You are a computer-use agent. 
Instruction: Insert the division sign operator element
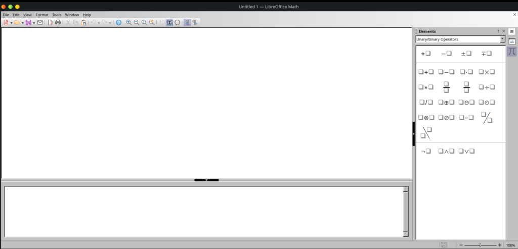pyautogui.click(x=486, y=87)
